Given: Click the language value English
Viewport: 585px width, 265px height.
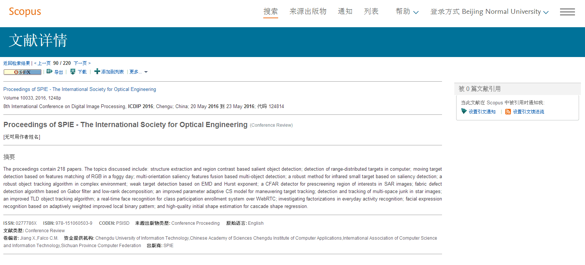Looking at the screenshot, I should [x=256, y=223].
